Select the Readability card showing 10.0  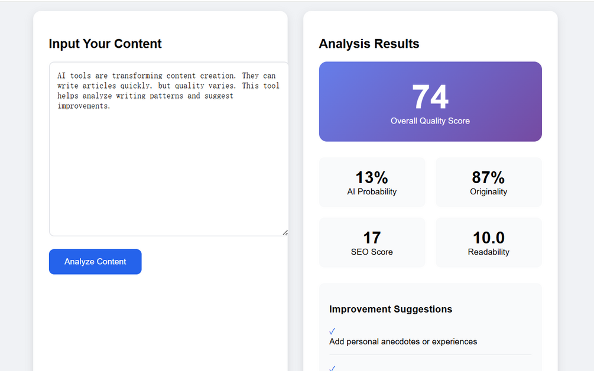489,242
